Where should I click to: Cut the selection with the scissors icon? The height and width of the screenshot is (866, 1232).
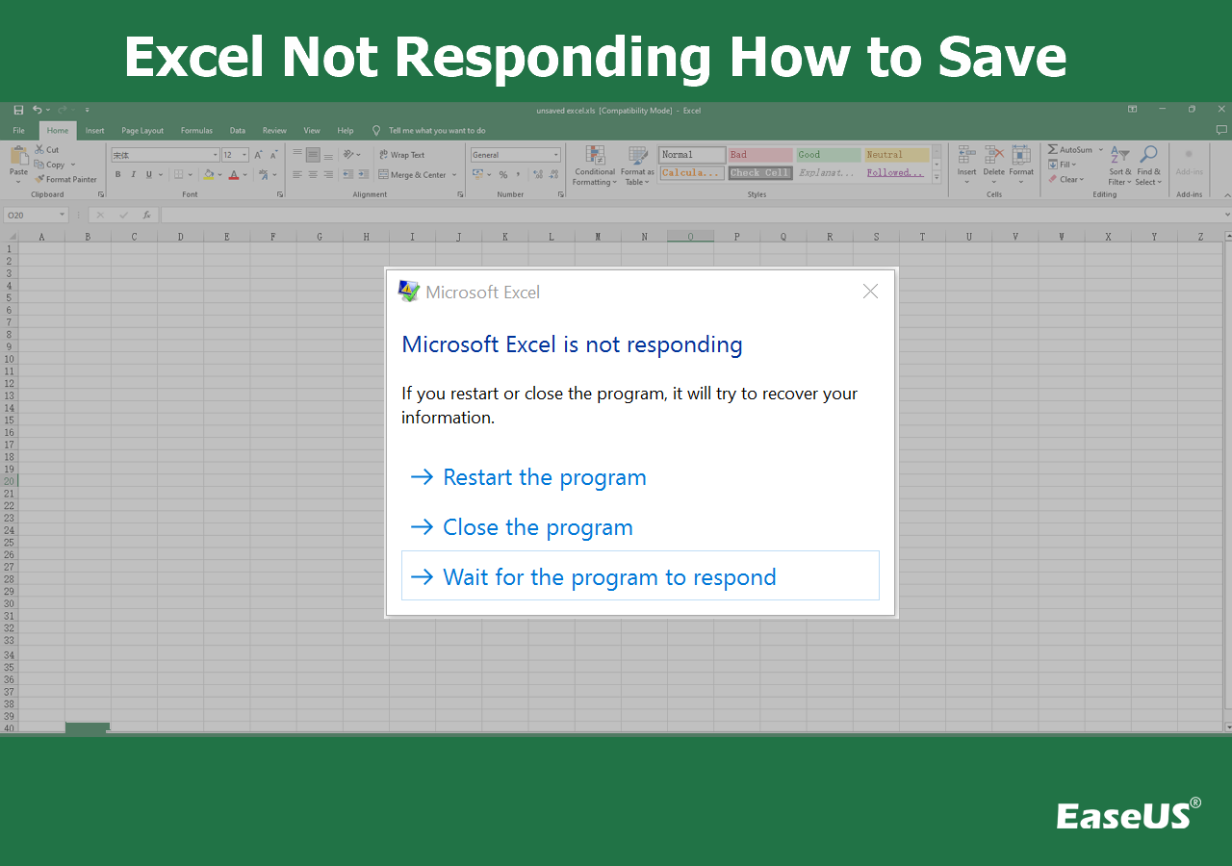pos(39,149)
